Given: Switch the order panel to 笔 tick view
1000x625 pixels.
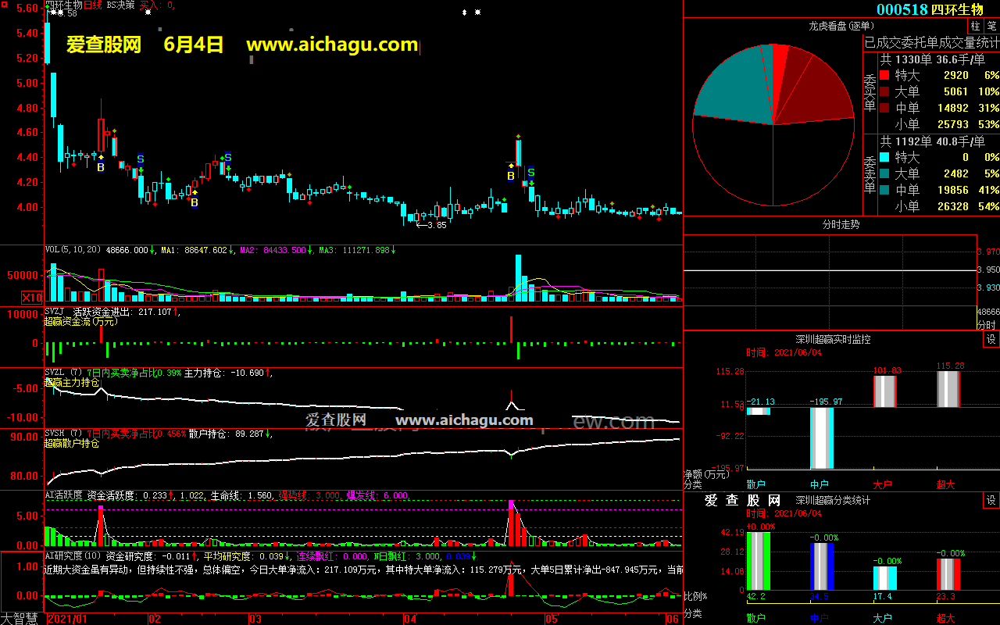Looking at the screenshot, I should (x=991, y=26).
